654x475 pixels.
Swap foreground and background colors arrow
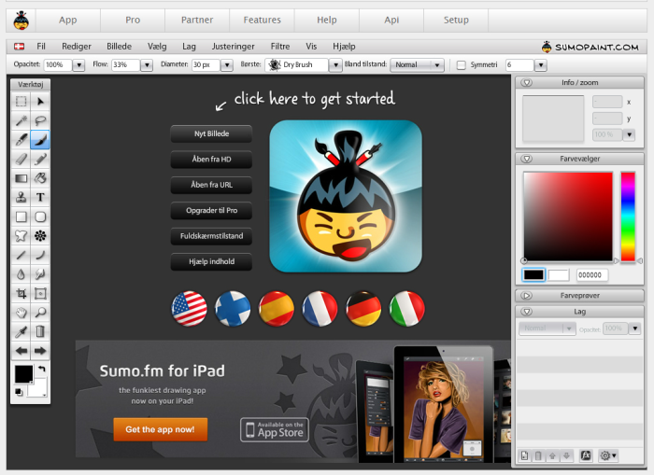click(x=42, y=370)
